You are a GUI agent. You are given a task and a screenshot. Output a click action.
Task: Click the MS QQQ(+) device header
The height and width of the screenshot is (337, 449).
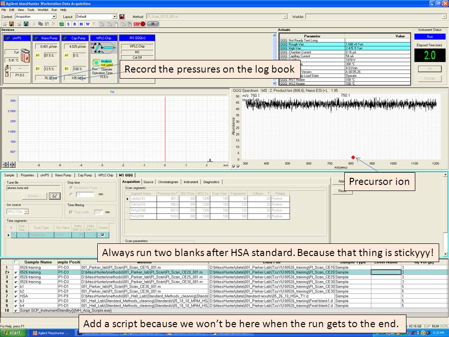coord(137,38)
